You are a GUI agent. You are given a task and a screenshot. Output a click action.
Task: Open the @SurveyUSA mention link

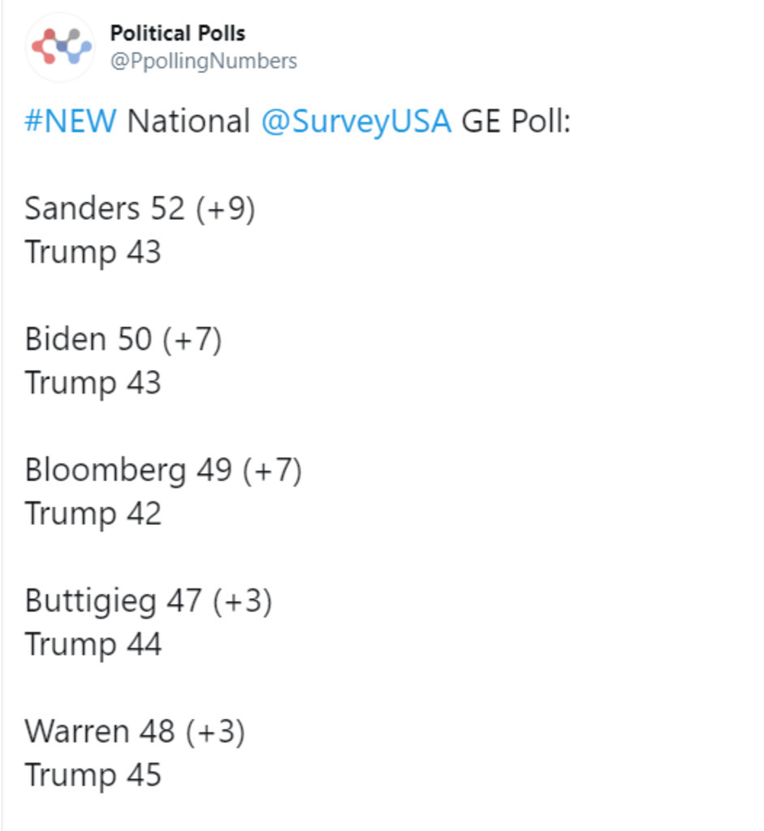click(356, 122)
